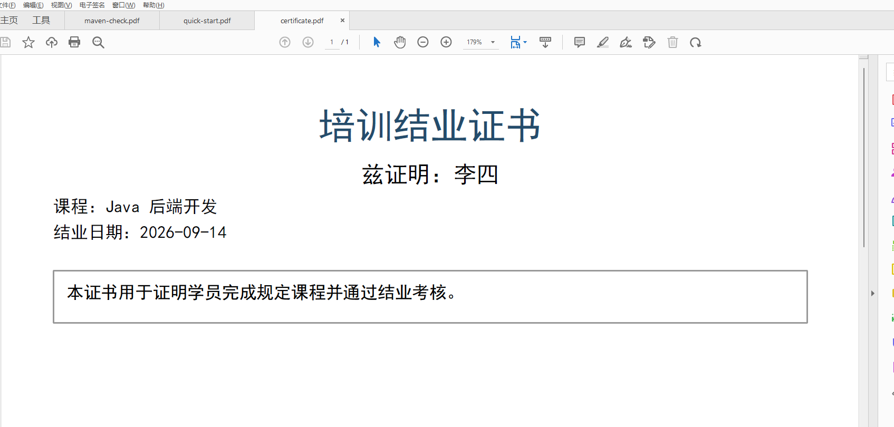
Task: Click the boxed sentence 本证书用于证明学员完成规定课程并通过结业考核
Action: 262,293
